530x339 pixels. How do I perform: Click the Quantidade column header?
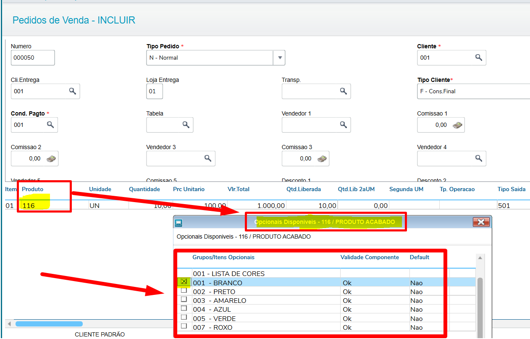coord(144,189)
